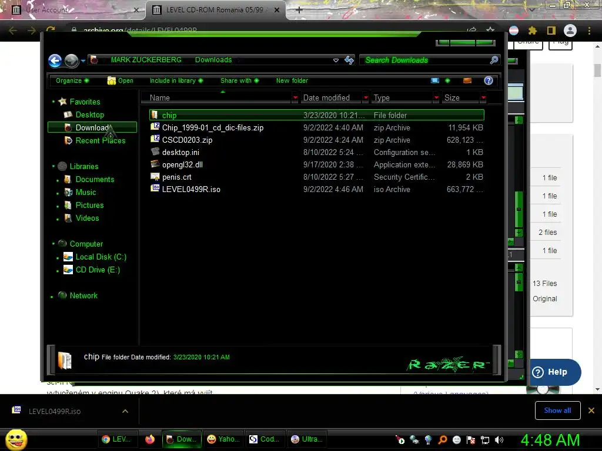Open LEVEL0499R.iso download options chevron

(125, 411)
